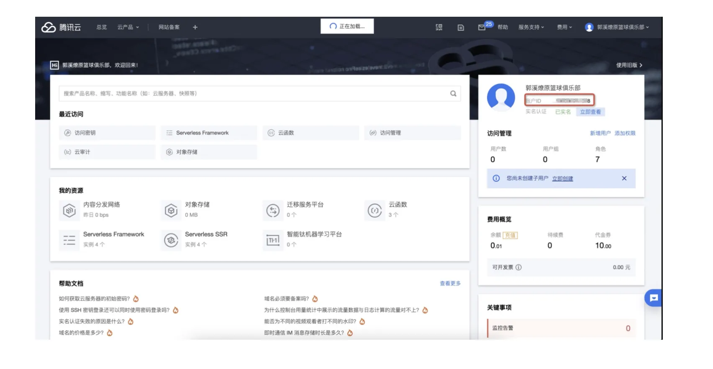Add a shortcut with the plus icon
The height and width of the screenshot is (369, 713).
click(x=195, y=27)
